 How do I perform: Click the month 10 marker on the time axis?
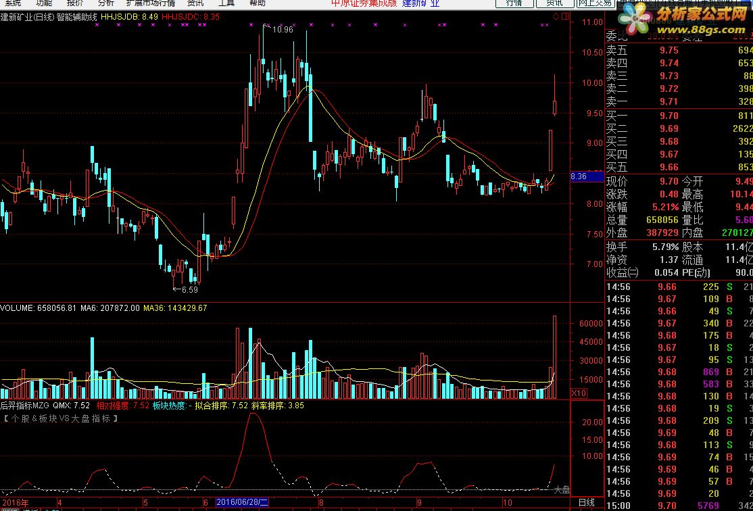508,502
